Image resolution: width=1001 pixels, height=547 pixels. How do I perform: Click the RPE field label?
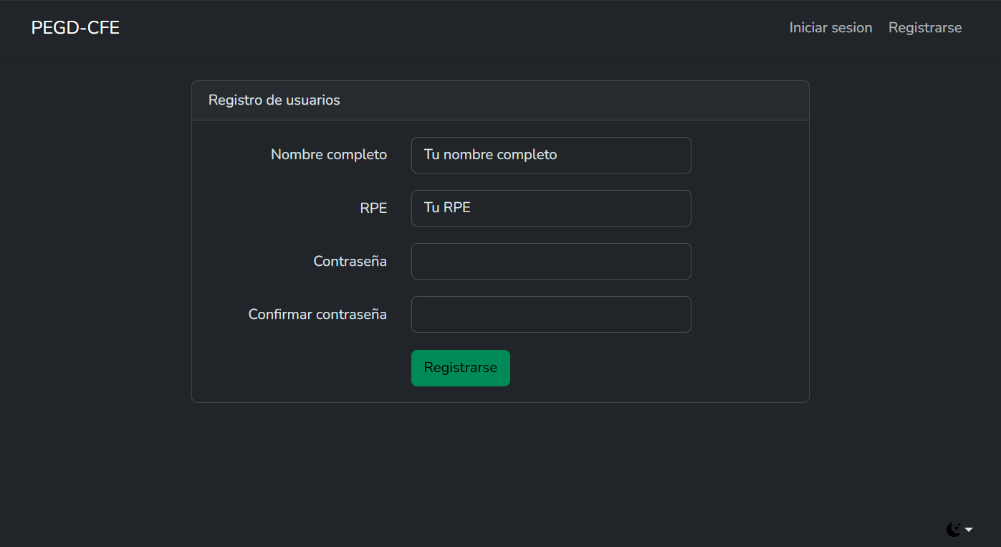coord(373,208)
